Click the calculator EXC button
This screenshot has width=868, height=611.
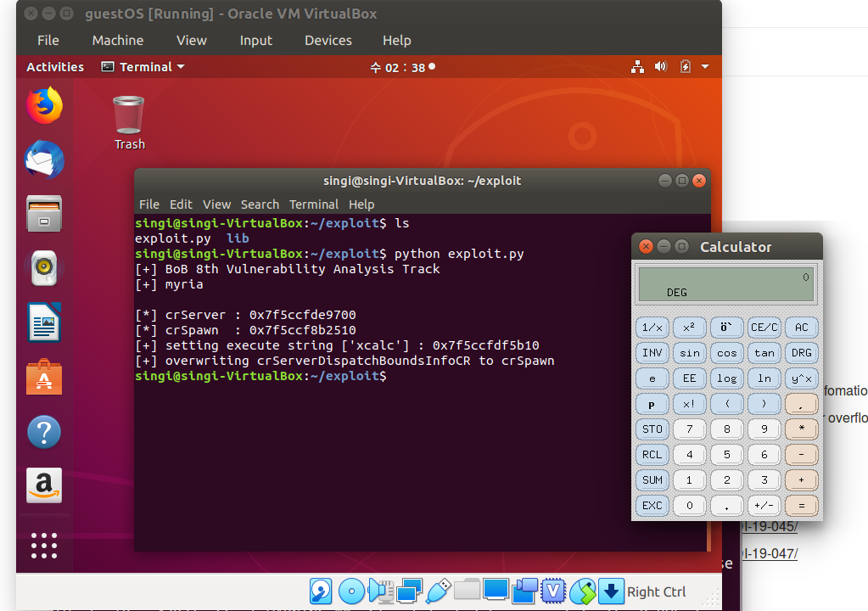652,506
